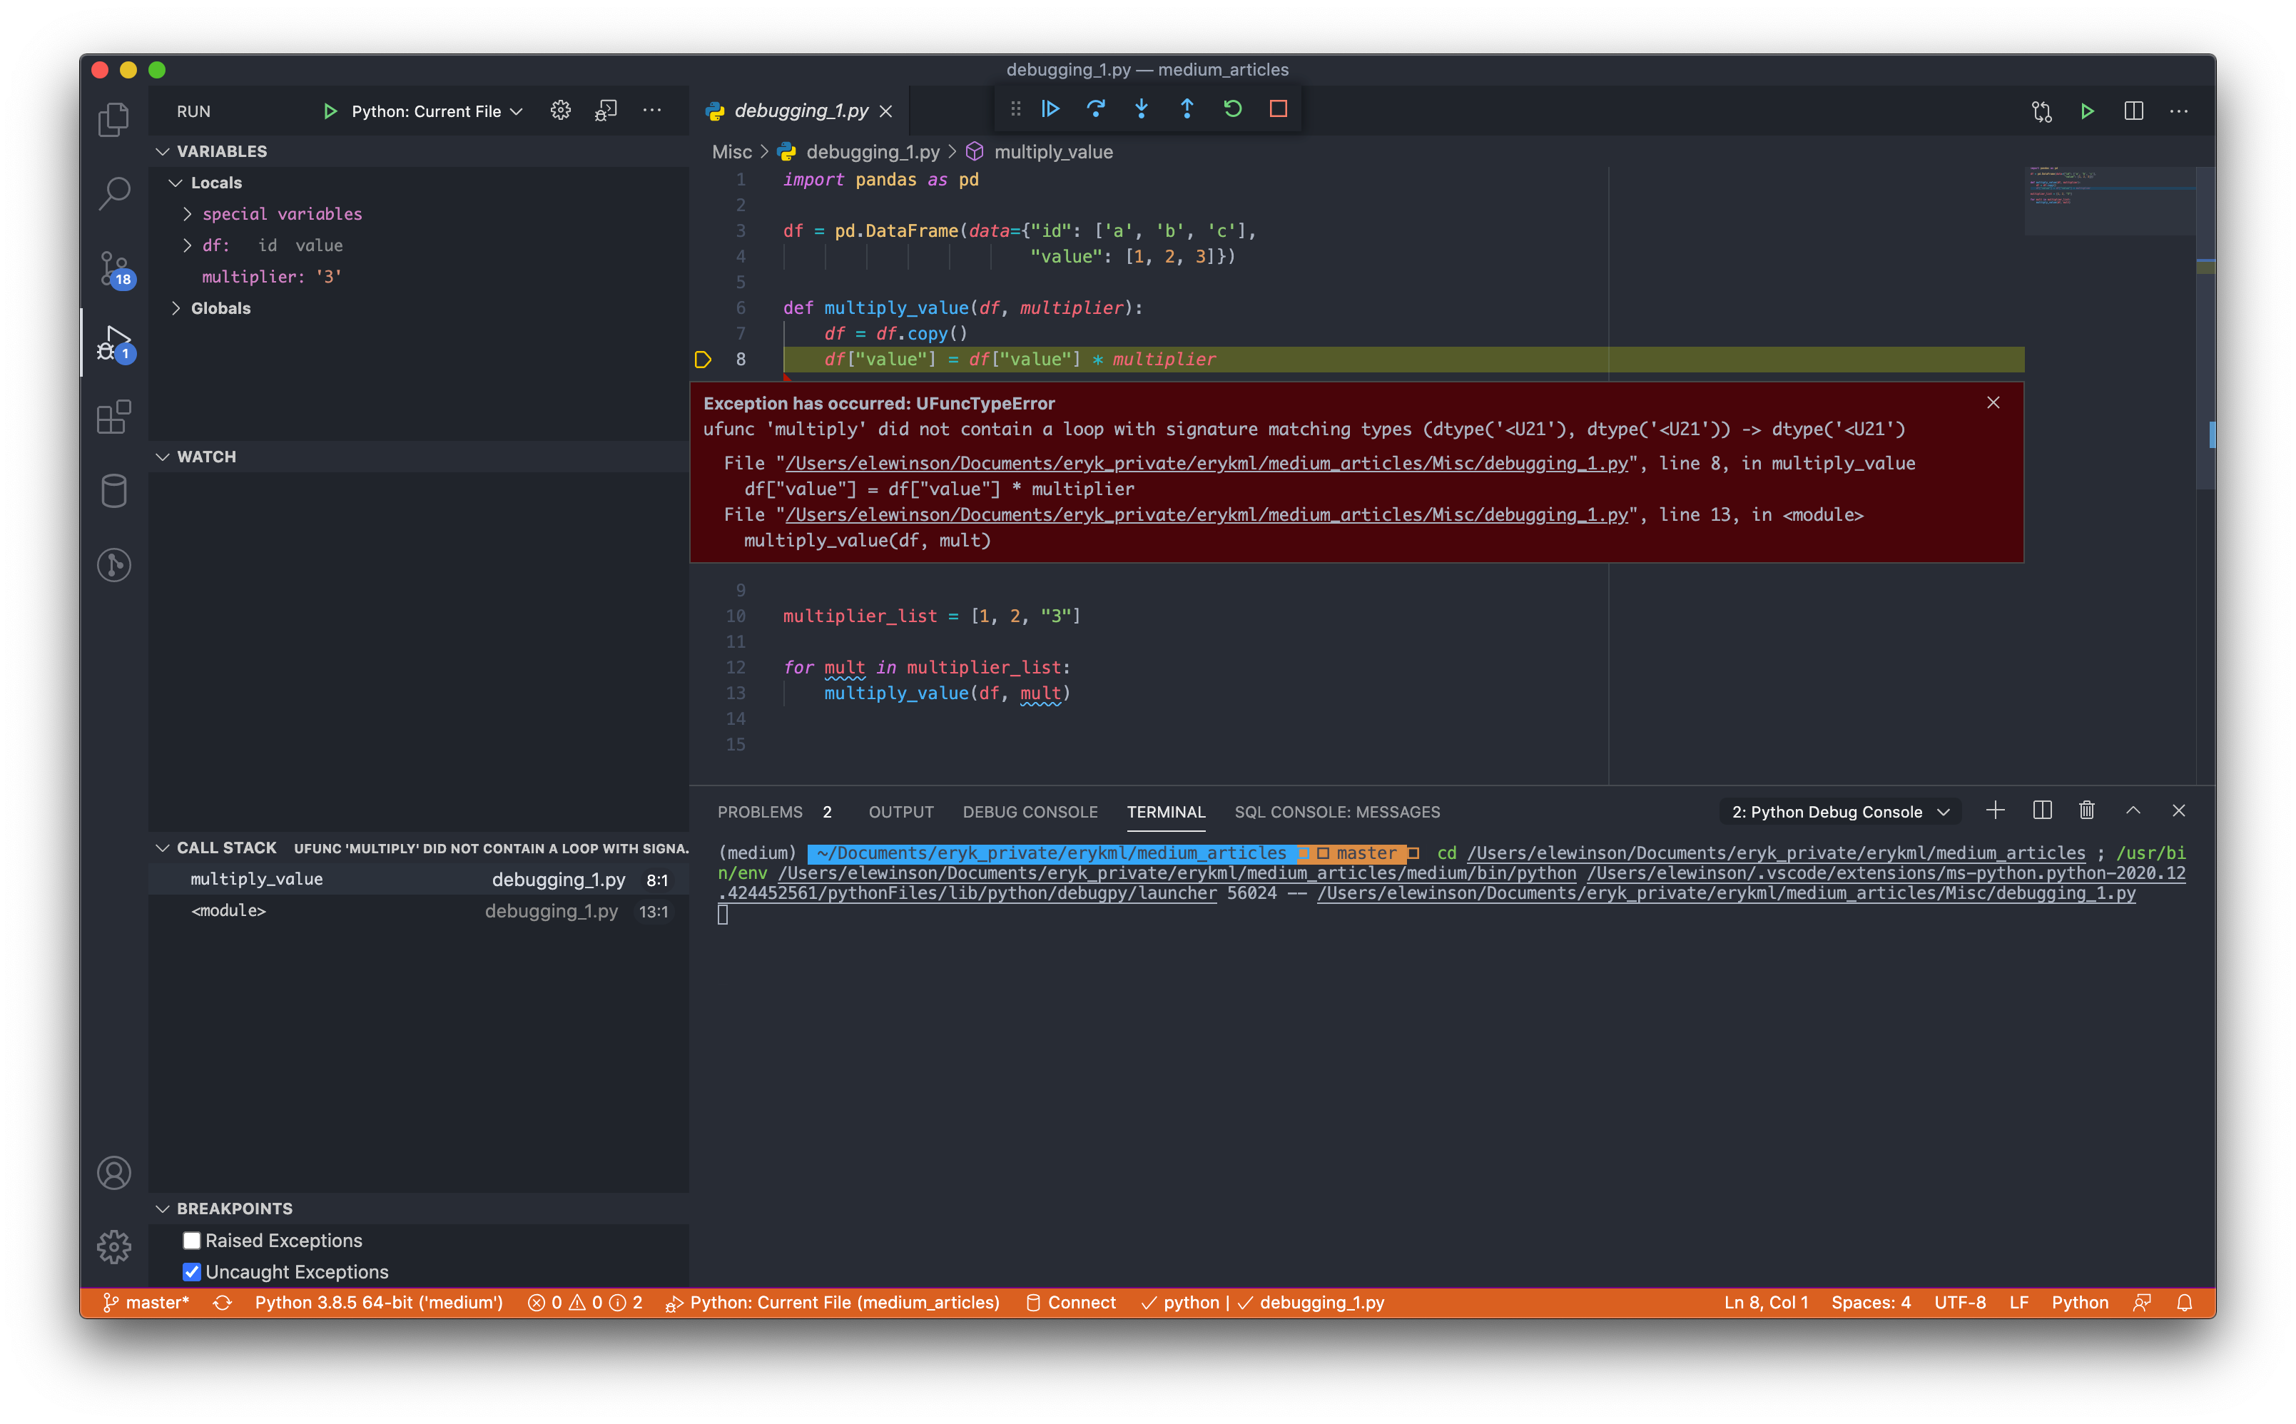Open the Extensions view in activity bar
This screenshot has width=2296, height=1424.
[x=114, y=416]
